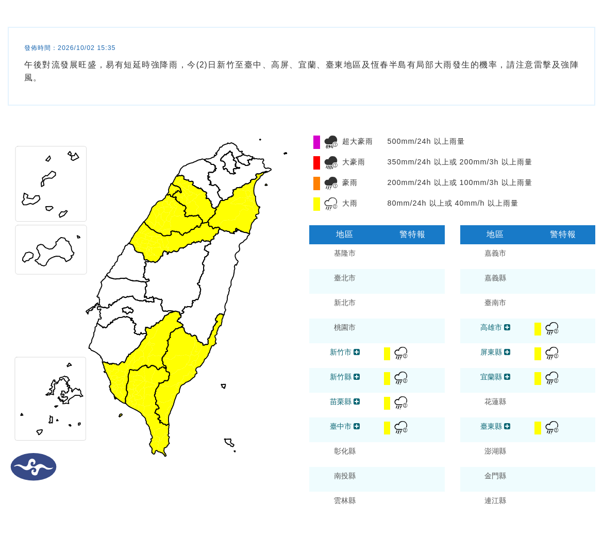The width and height of the screenshot is (603, 536).
Task: Click the yellow 大雨 legend swatch
Action: [316, 204]
